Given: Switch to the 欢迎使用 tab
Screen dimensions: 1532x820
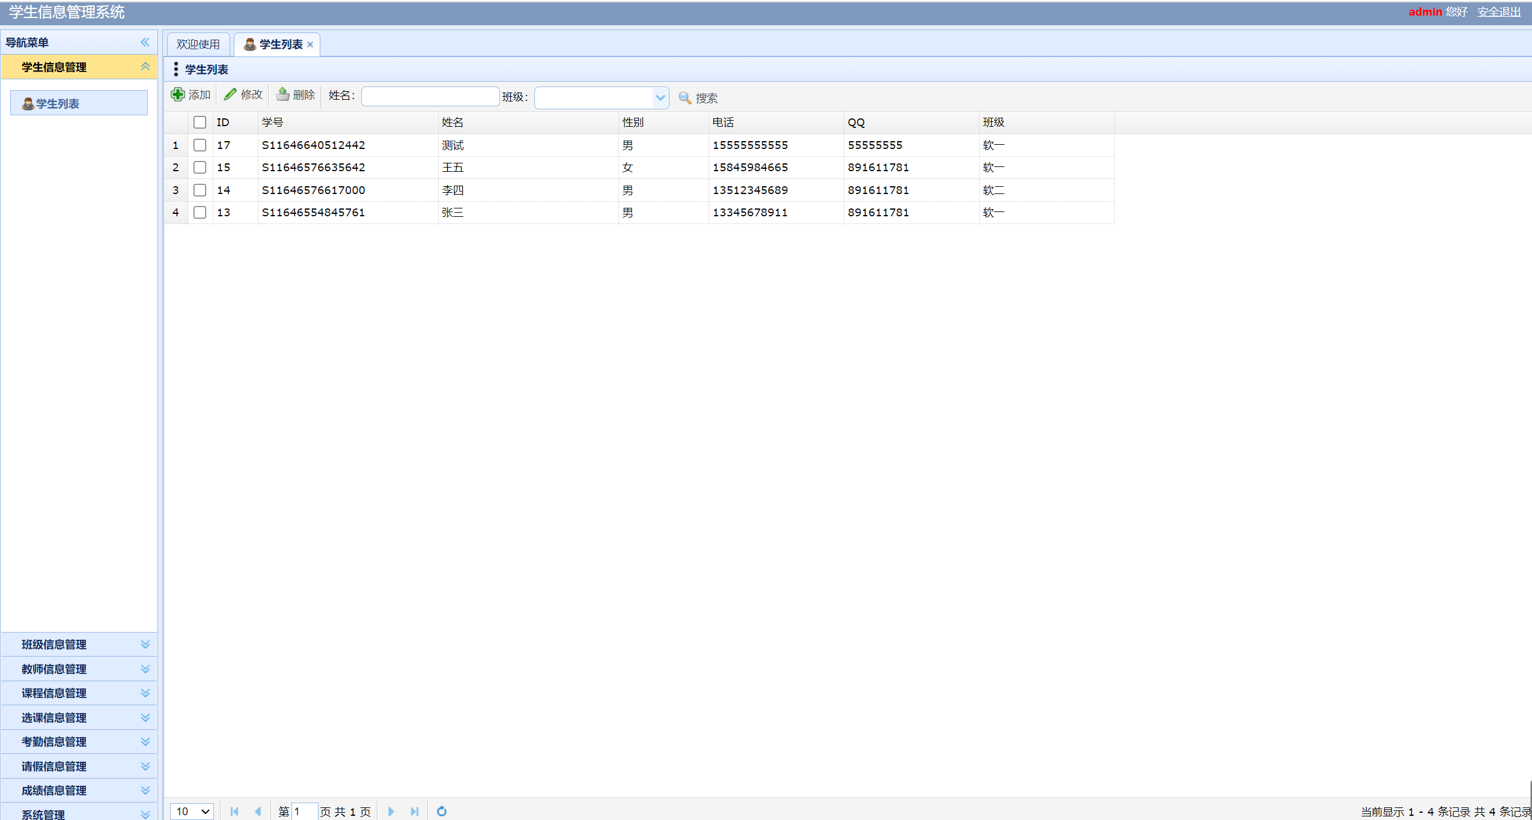Looking at the screenshot, I should pos(198,44).
